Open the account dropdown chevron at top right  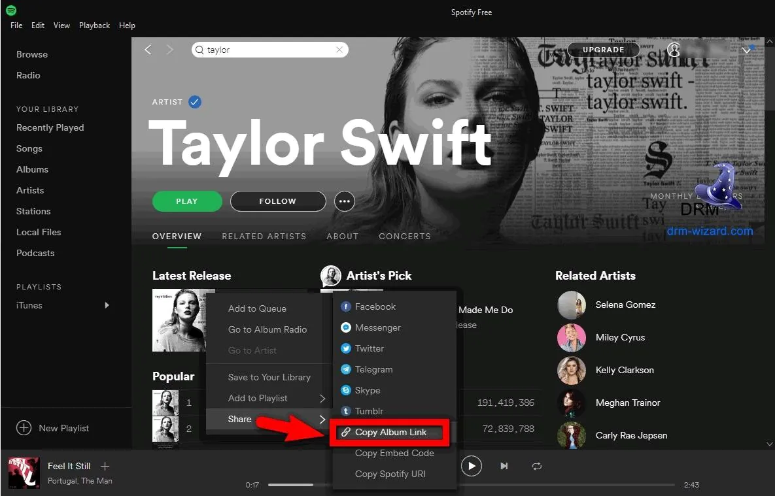point(746,50)
